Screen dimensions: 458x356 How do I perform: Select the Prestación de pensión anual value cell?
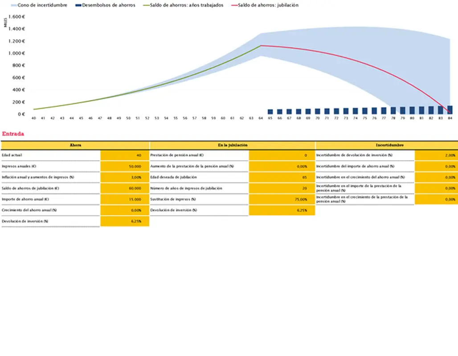282,155
